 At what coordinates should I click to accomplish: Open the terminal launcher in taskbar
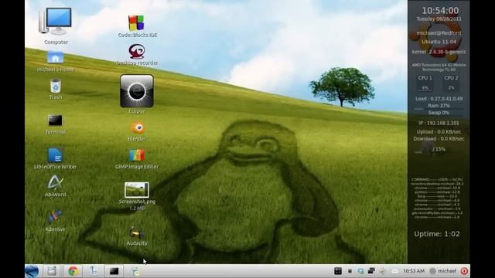114,271
